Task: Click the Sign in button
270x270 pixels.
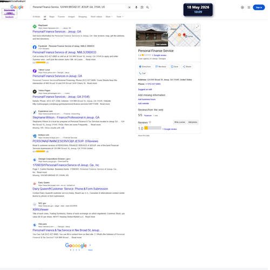Action: (259, 8)
